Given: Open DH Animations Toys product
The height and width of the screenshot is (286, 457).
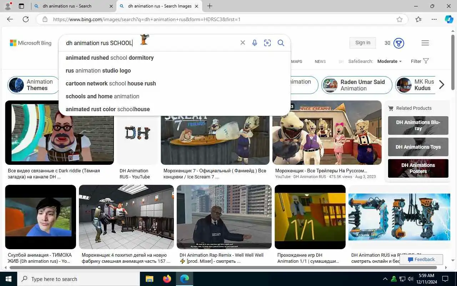Looking at the screenshot, I should click(x=418, y=147).
